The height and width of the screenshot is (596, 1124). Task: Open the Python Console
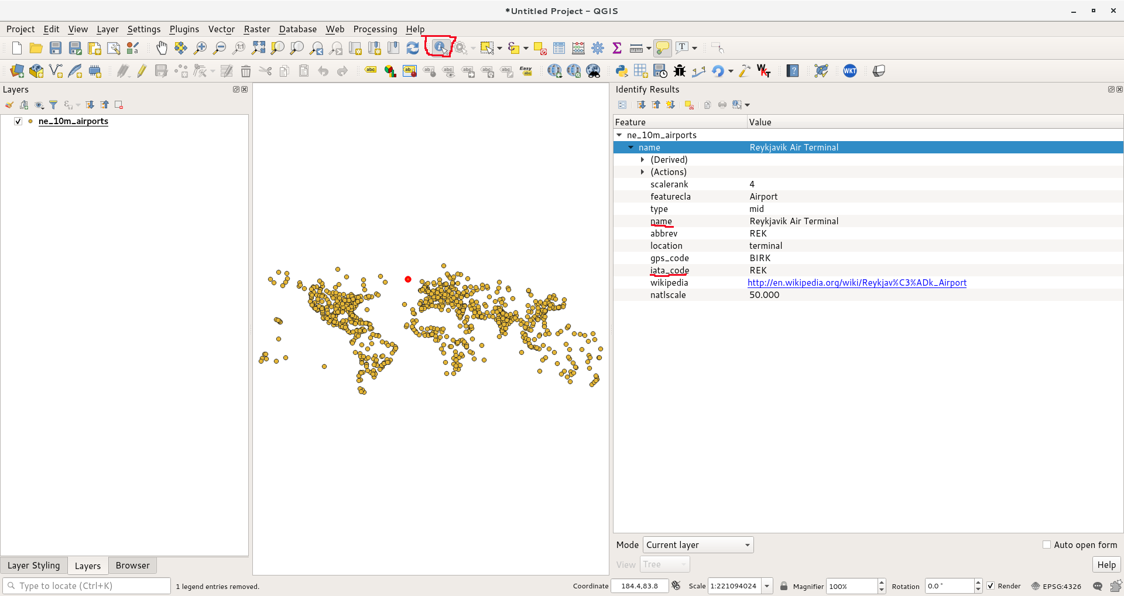621,71
